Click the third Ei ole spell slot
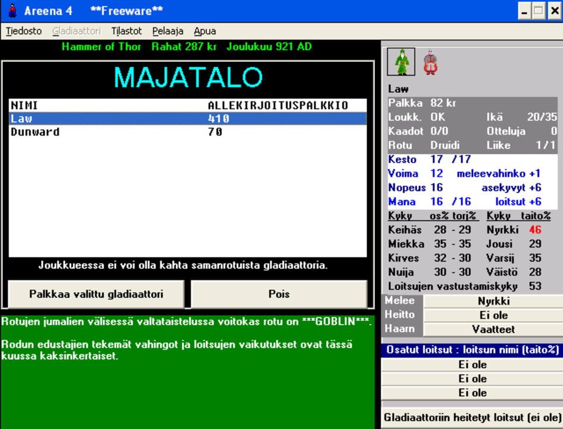563x429 pixels. tap(472, 393)
